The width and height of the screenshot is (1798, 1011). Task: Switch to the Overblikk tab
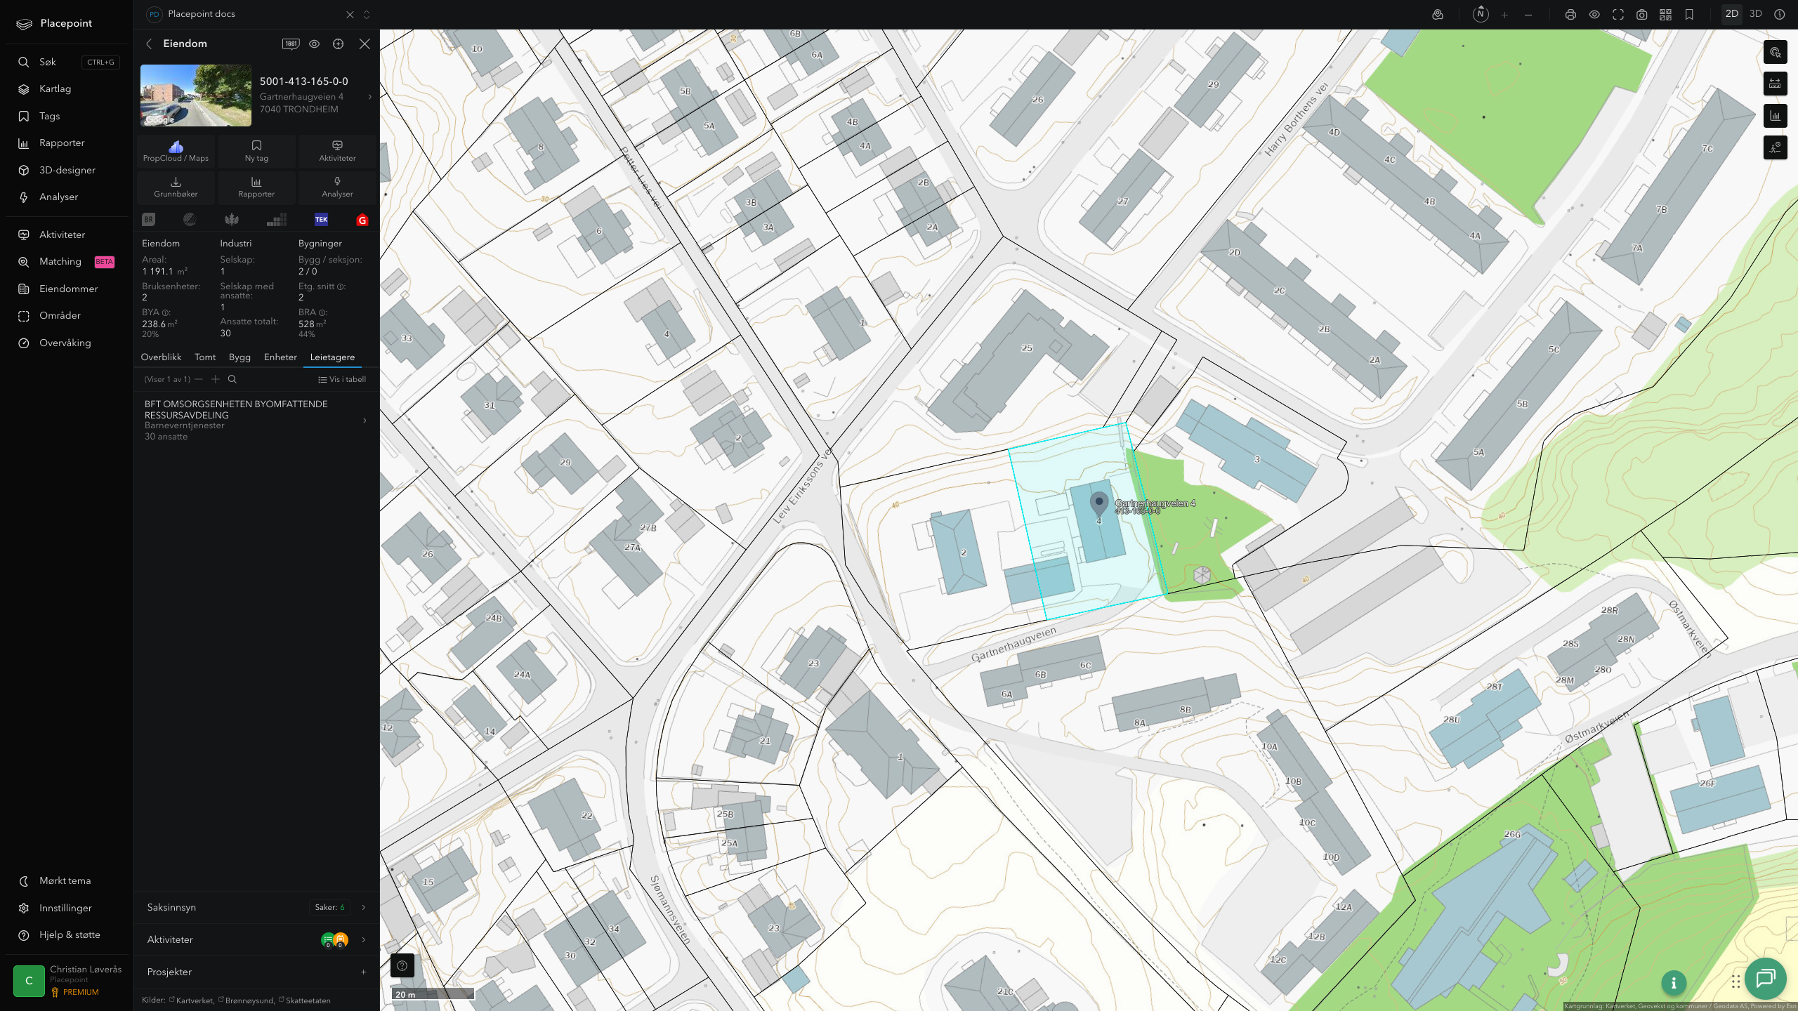[161, 357]
